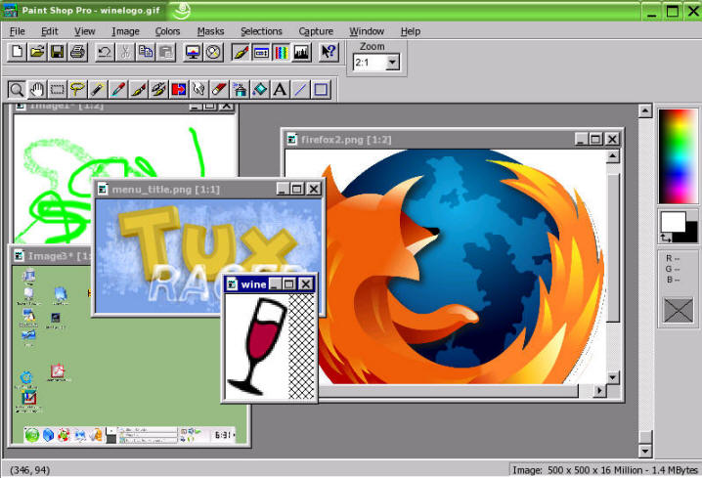Select the Mover hand tool
702x478 pixels.
pos(37,90)
